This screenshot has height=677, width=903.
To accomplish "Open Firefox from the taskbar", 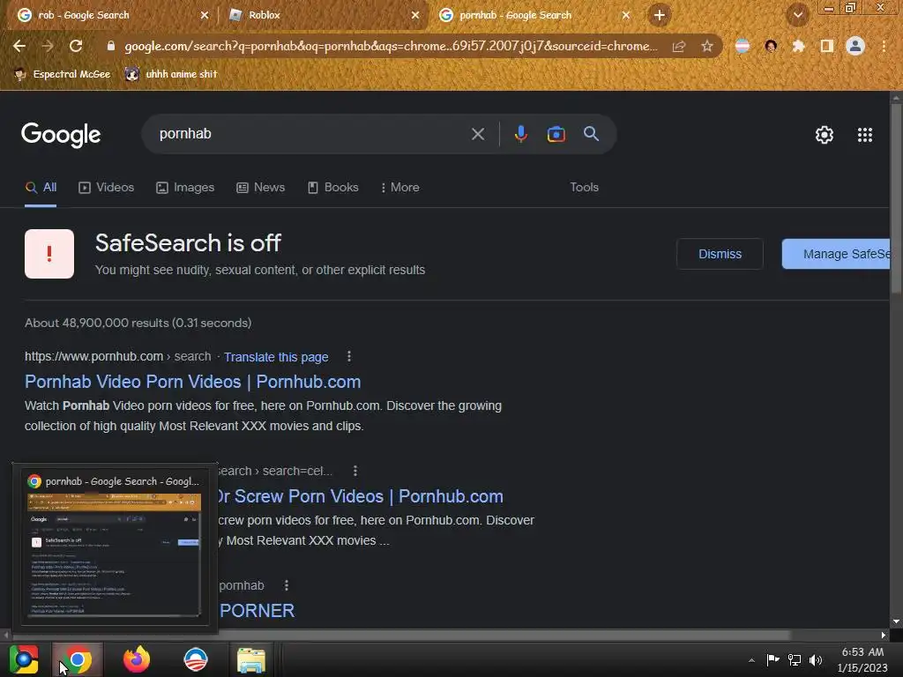I will pos(137,659).
